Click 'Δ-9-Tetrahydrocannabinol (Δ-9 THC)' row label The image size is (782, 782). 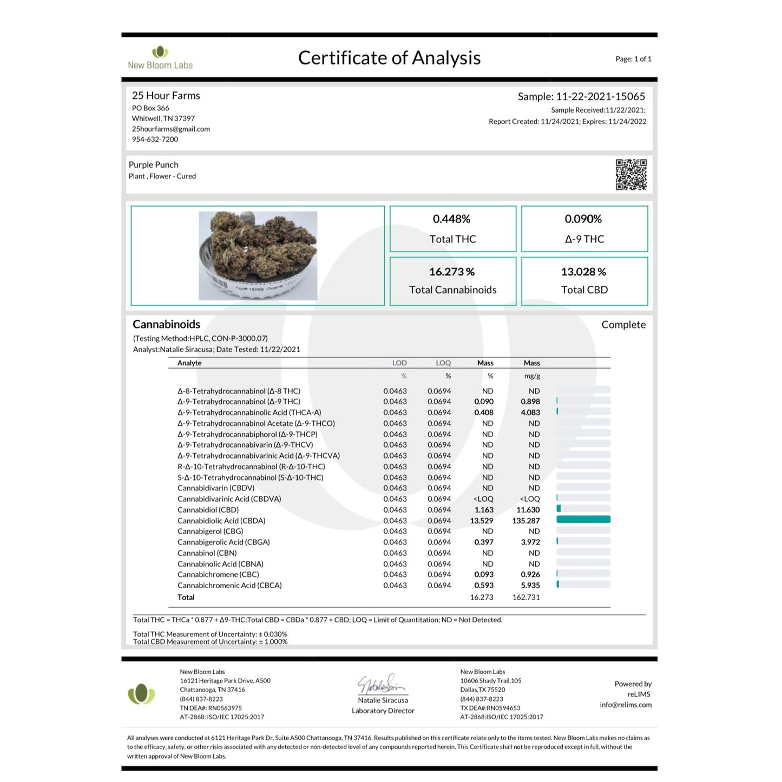point(239,402)
